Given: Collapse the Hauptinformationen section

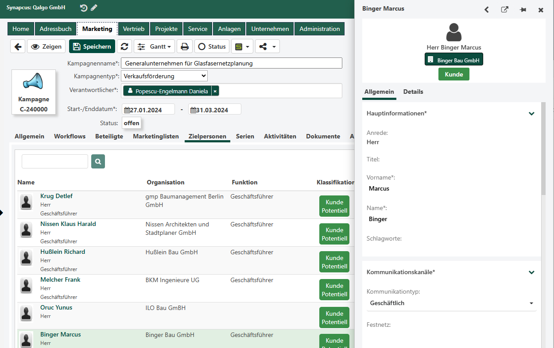Looking at the screenshot, I should tap(531, 114).
